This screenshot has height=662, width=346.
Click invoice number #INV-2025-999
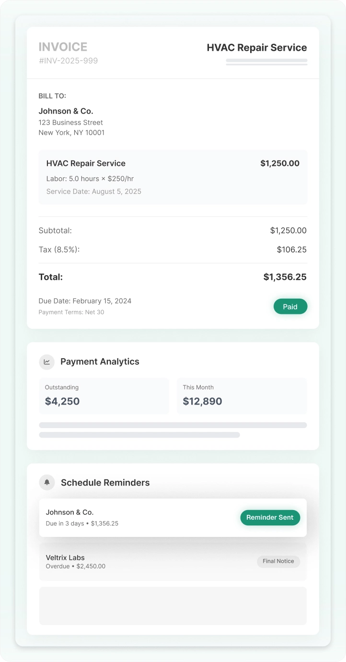click(x=68, y=61)
